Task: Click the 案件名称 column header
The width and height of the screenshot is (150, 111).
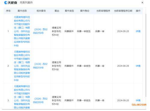Action: (x=22, y=11)
